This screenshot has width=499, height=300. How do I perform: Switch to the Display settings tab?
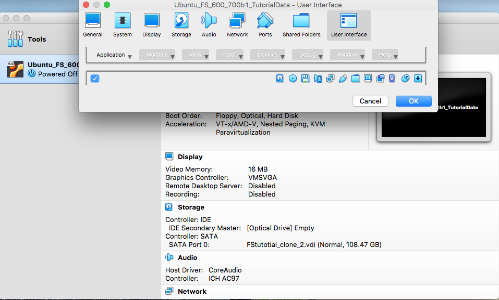pos(152,25)
